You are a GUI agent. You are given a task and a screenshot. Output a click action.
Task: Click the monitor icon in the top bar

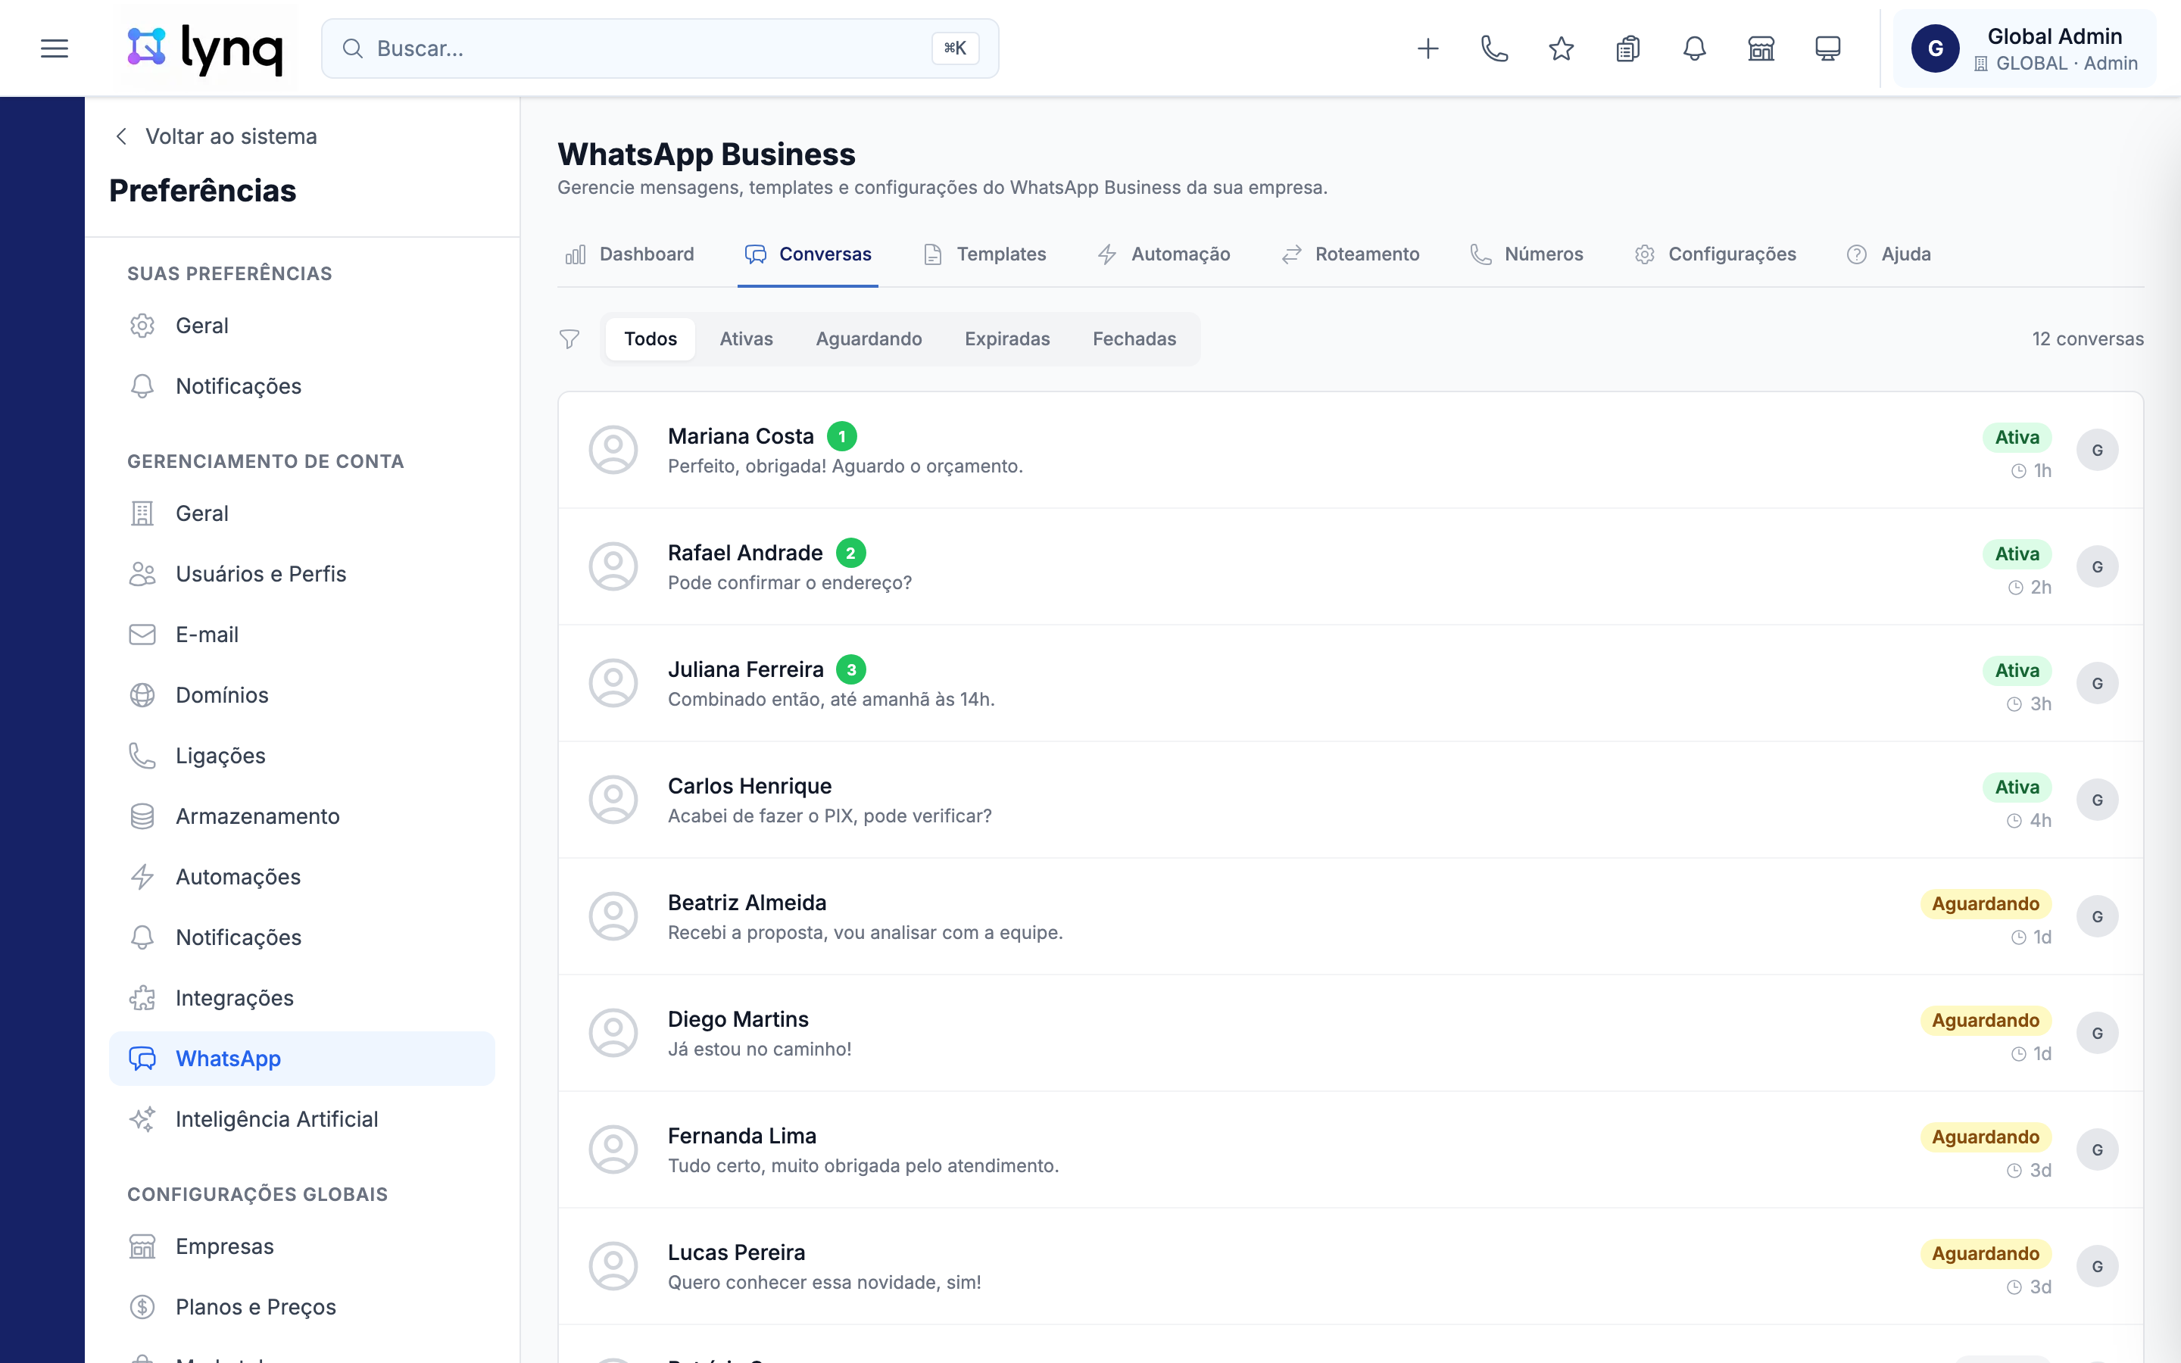tap(1827, 48)
